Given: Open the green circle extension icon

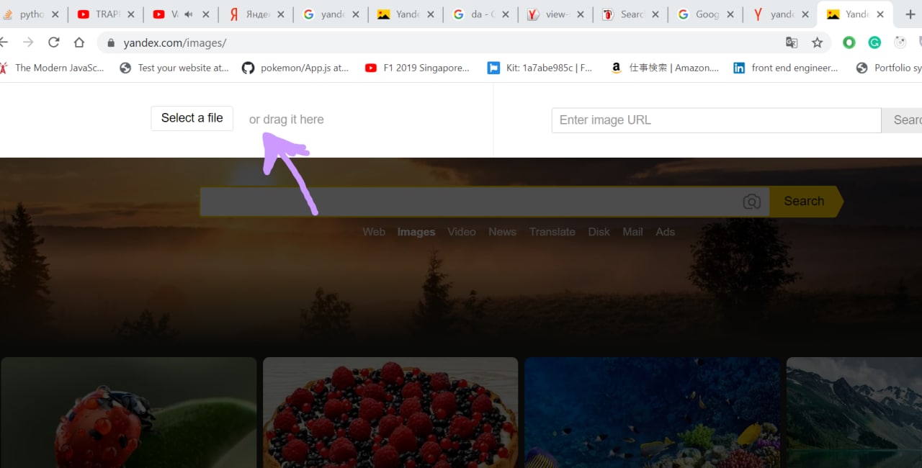Looking at the screenshot, I should [849, 42].
